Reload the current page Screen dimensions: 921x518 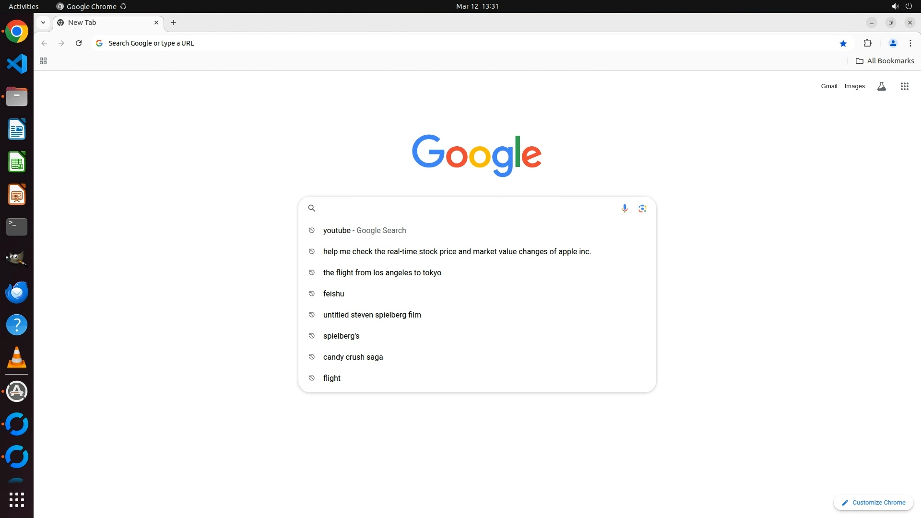79,43
